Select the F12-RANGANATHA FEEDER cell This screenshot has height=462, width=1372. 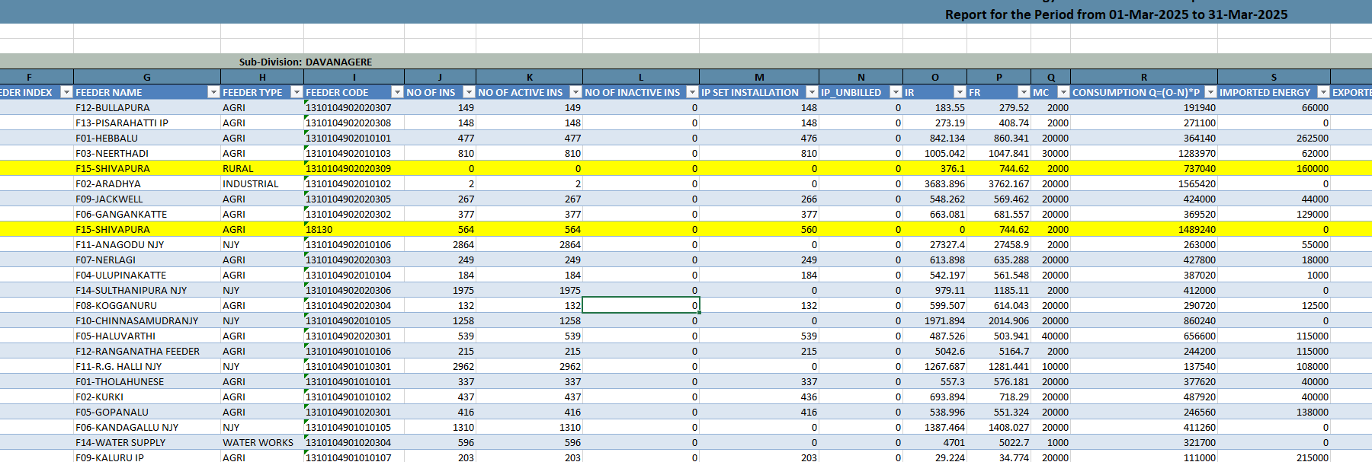tap(147, 351)
